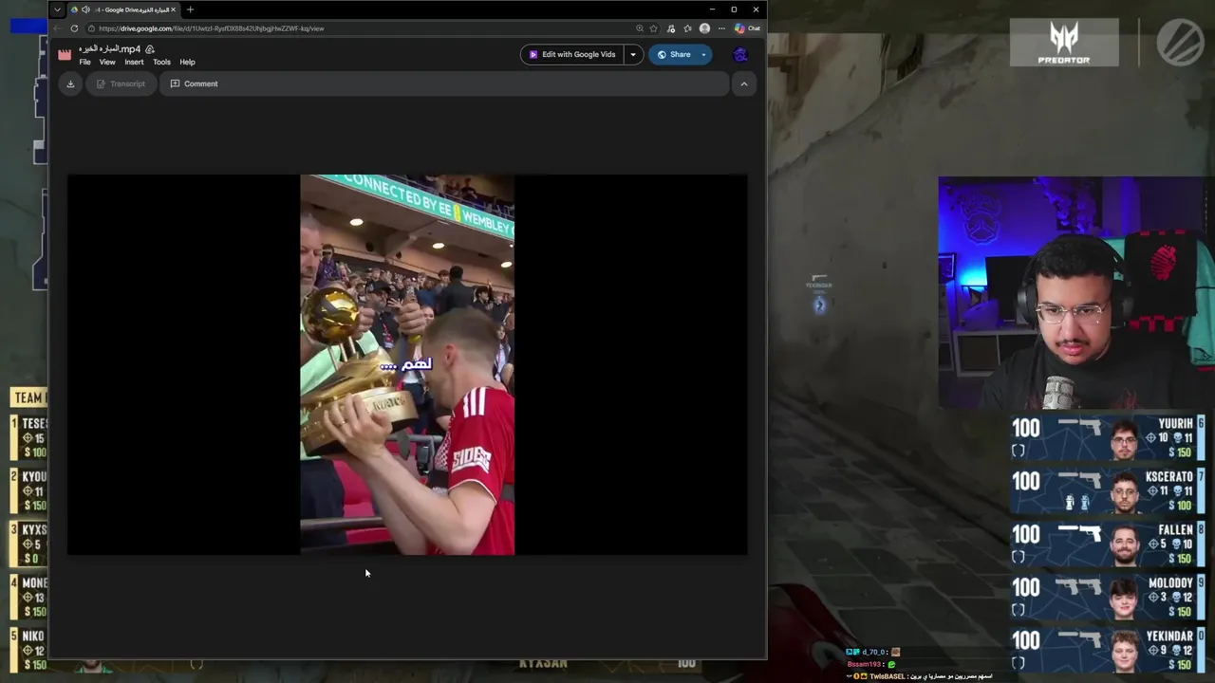Open the Google account avatar
The width and height of the screenshot is (1215, 683).
(740, 54)
